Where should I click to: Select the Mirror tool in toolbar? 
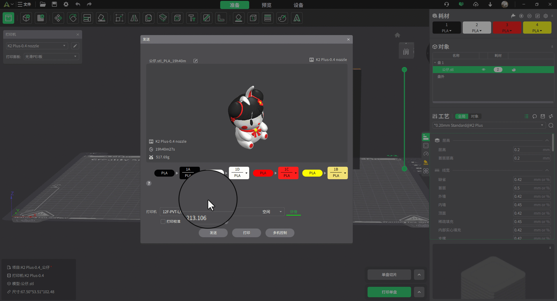(x=134, y=18)
